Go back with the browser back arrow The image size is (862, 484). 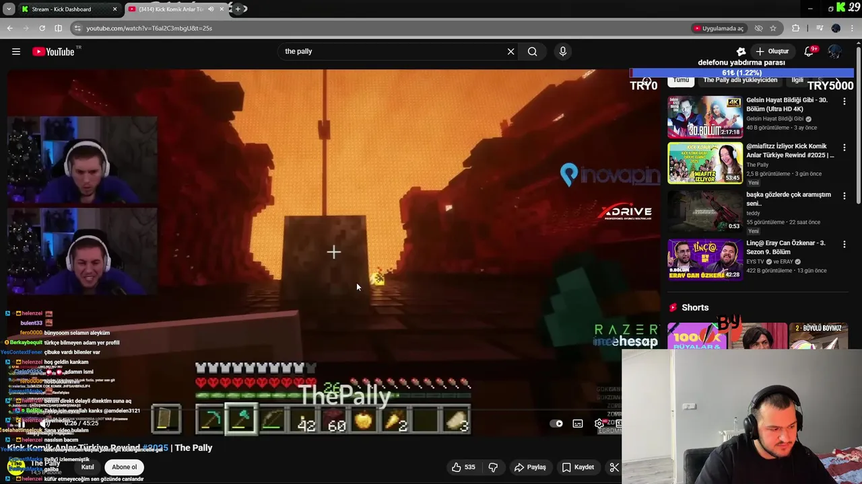[9, 28]
